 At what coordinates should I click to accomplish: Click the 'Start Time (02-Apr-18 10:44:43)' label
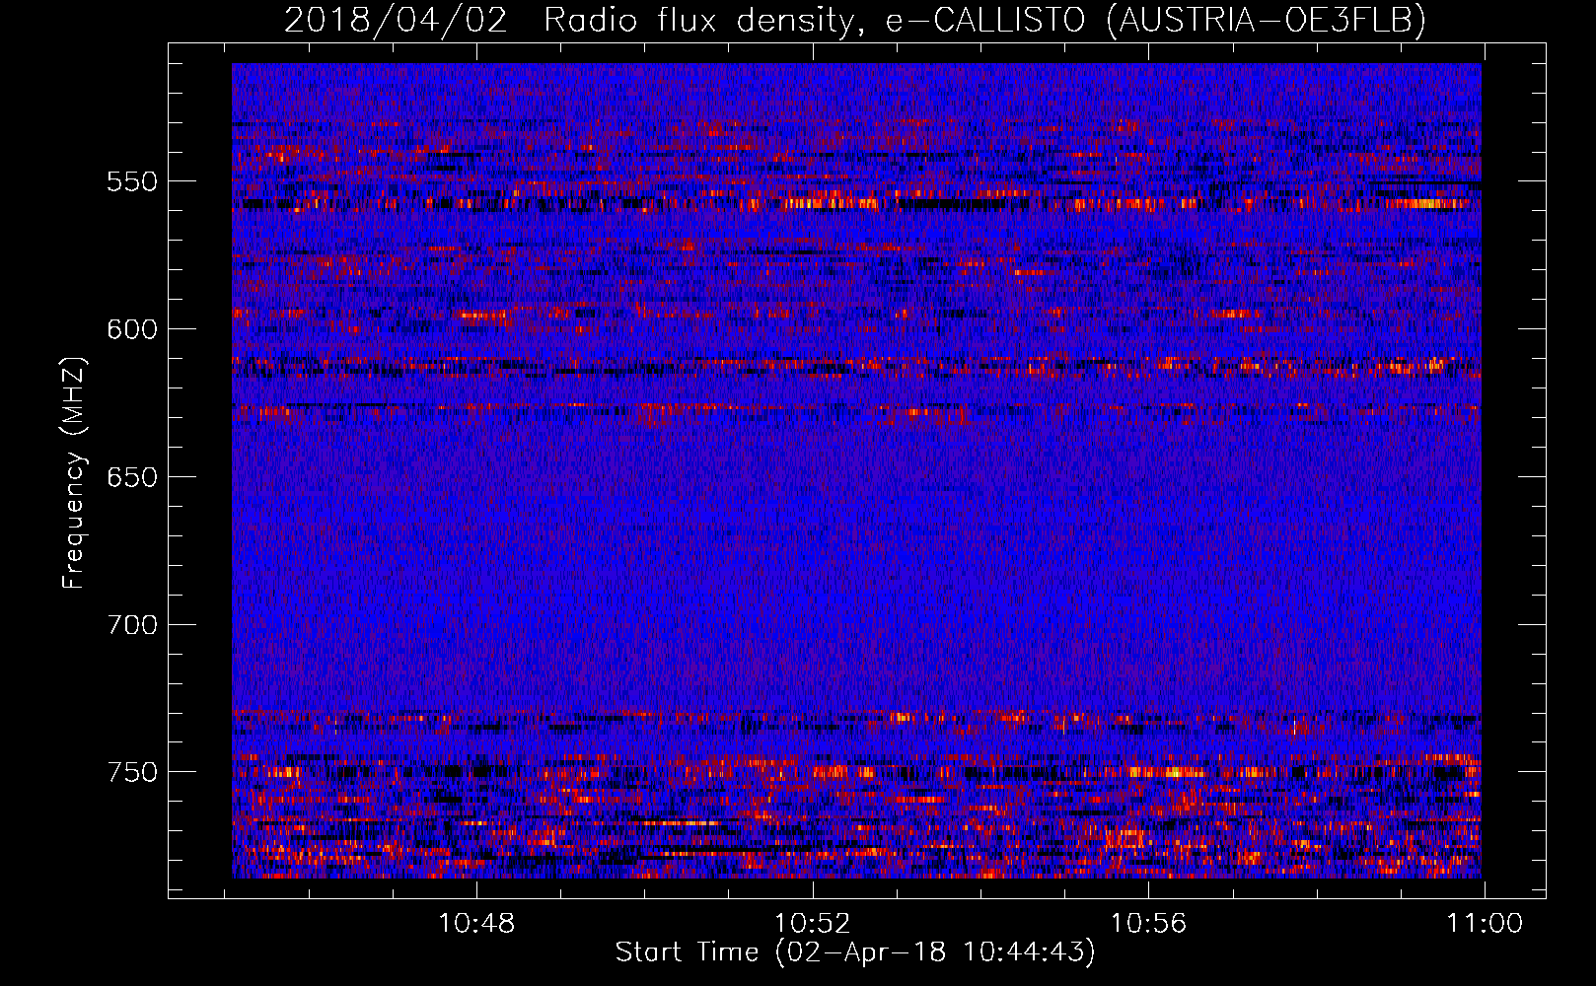[855, 952]
